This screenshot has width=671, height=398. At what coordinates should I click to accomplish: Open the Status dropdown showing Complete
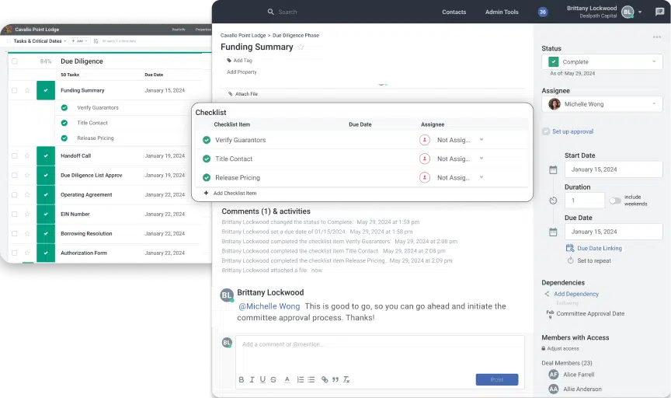[x=602, y=62]
